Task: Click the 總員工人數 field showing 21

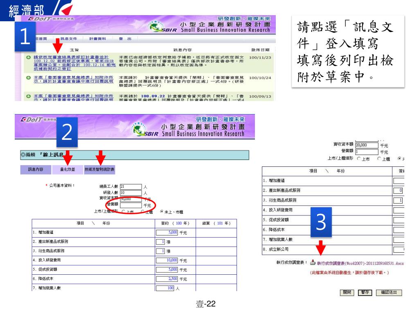Action: 131,186
